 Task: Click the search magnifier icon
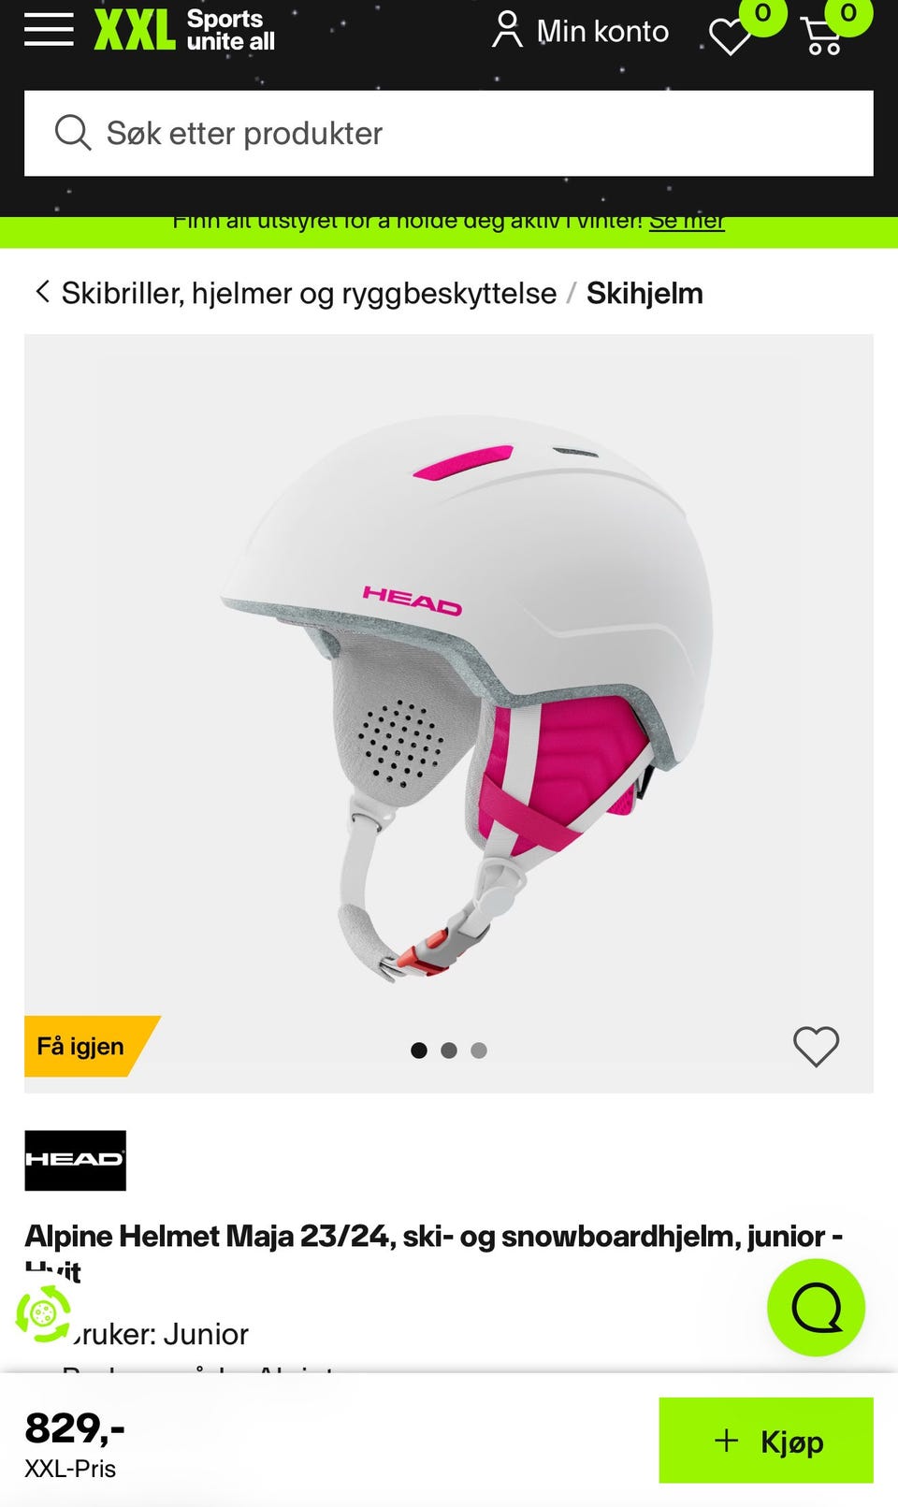(x=72, y=133)
